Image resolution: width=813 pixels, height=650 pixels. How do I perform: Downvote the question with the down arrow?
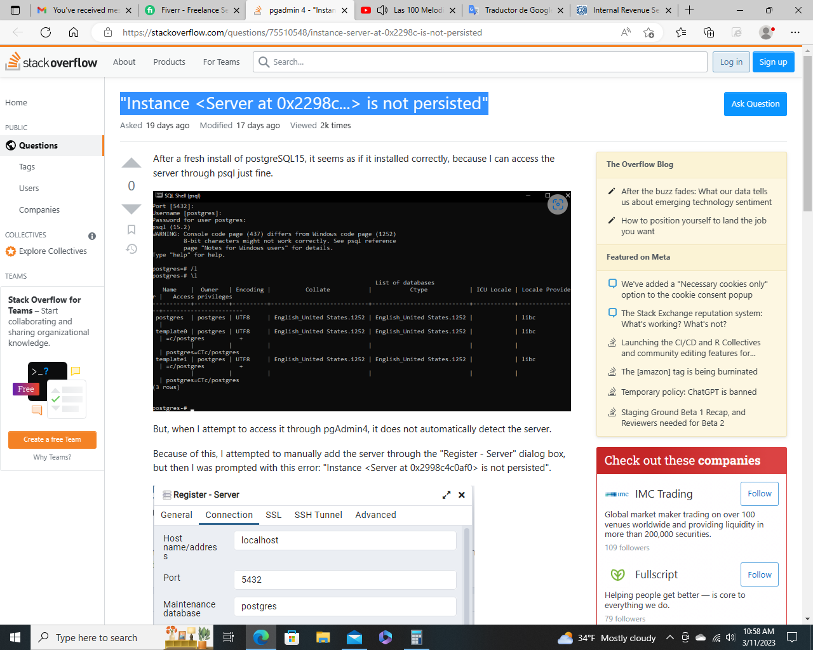[x=131, y=209]
